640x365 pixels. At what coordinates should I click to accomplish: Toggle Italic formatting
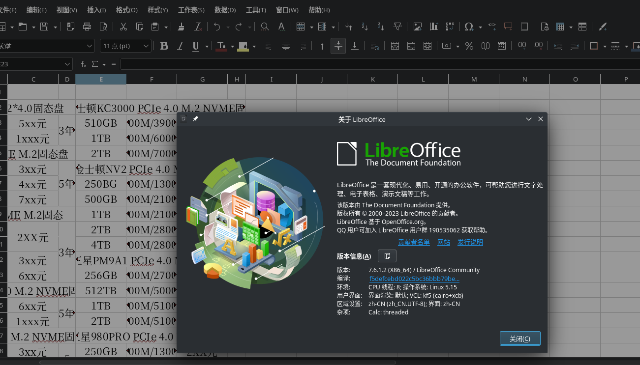point(181,46)
